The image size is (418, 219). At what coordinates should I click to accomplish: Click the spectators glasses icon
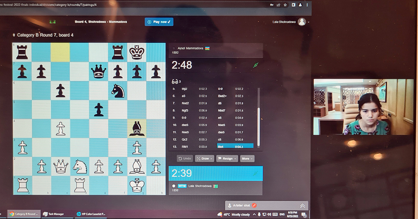click(175, 82)
